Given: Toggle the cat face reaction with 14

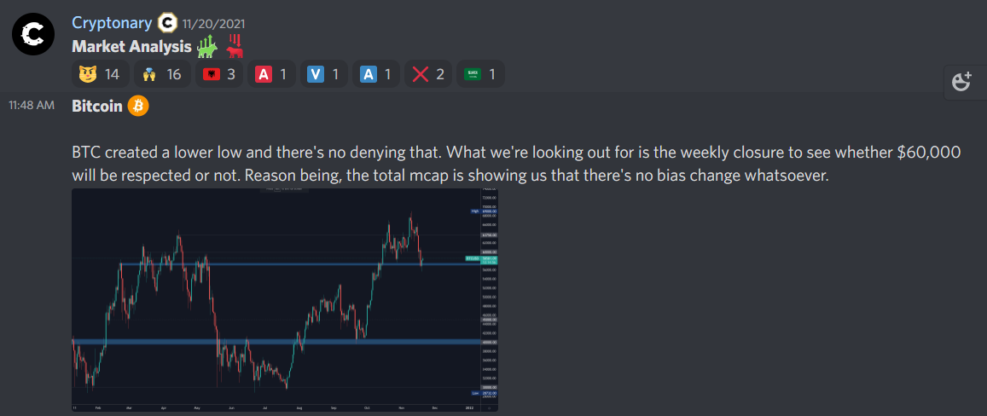Looking at the screenshot, I should point(101,74).
